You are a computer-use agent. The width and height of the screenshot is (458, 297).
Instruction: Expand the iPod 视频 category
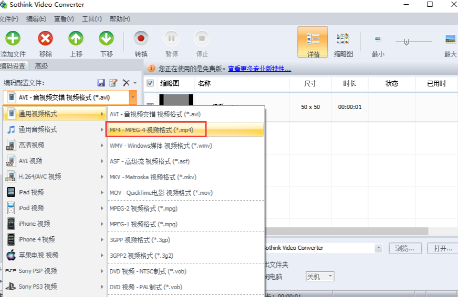point(55,208)
